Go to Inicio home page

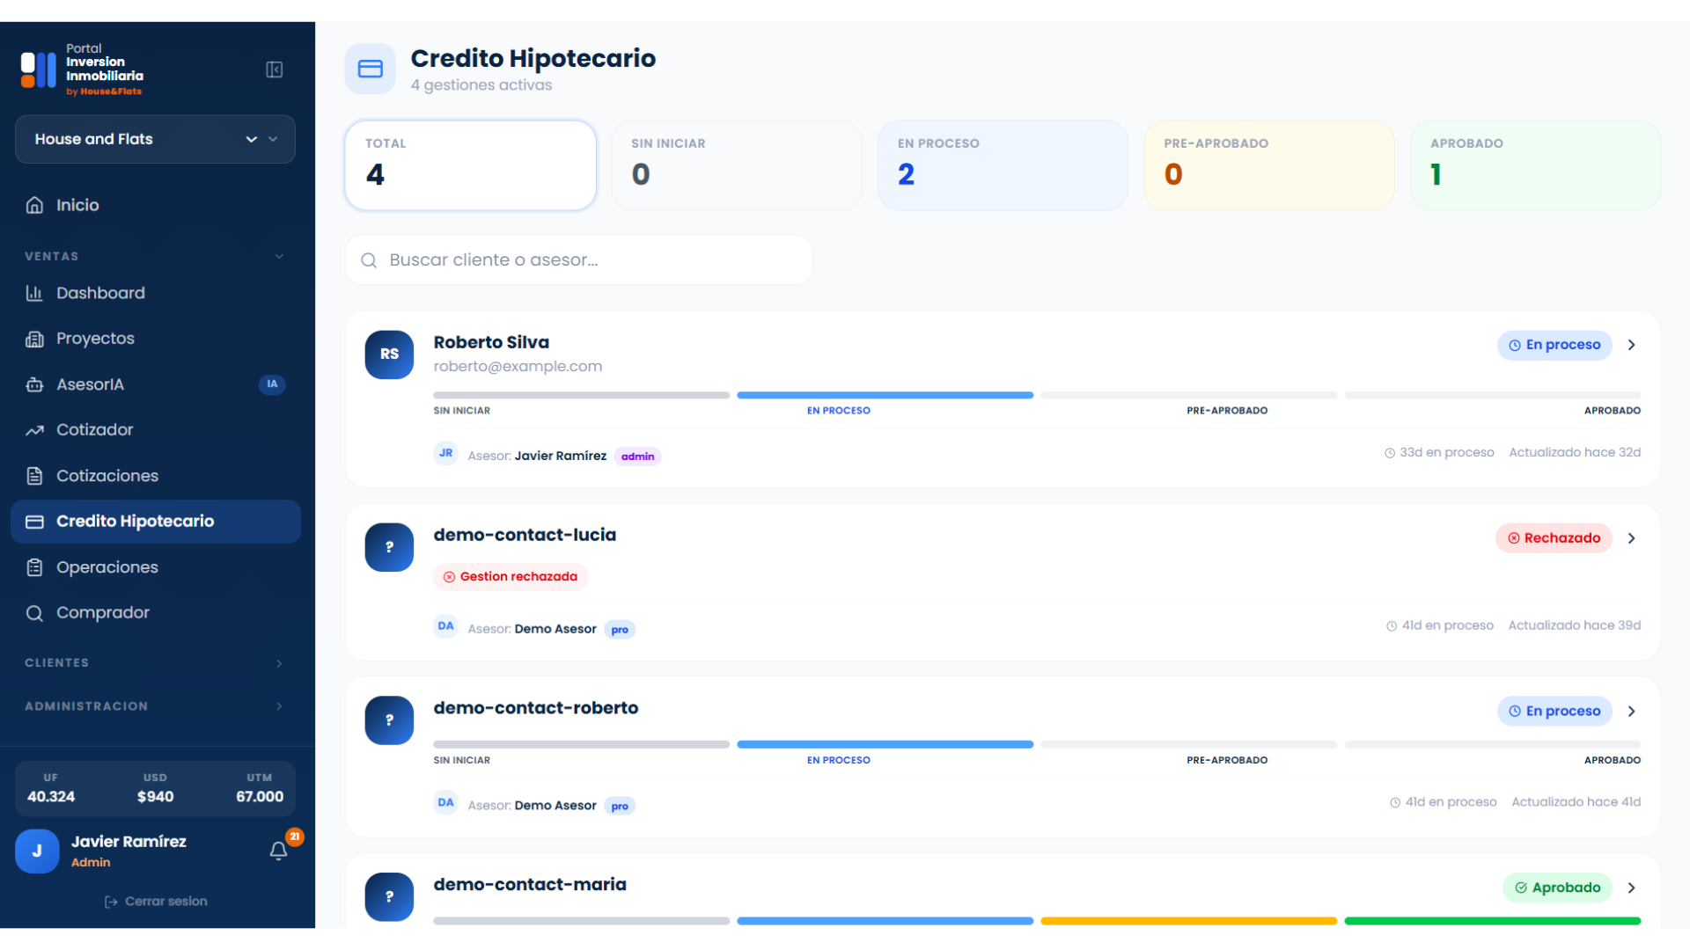coord(77,205)
